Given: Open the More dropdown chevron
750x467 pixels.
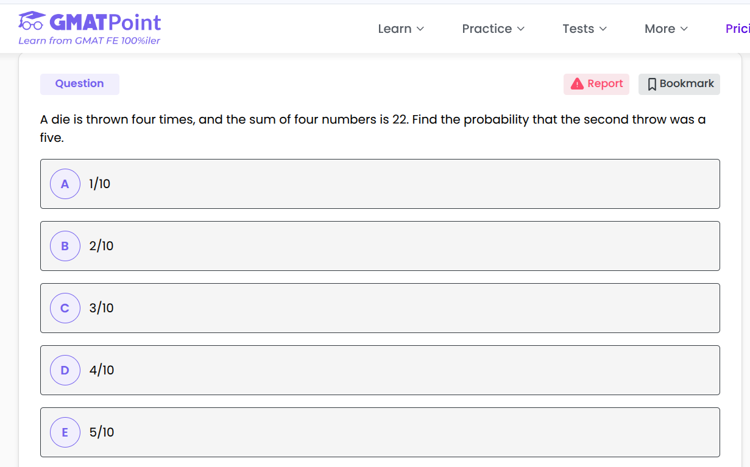Looking at the screenshot, I should pyautogui.click(x=684, y=29).
